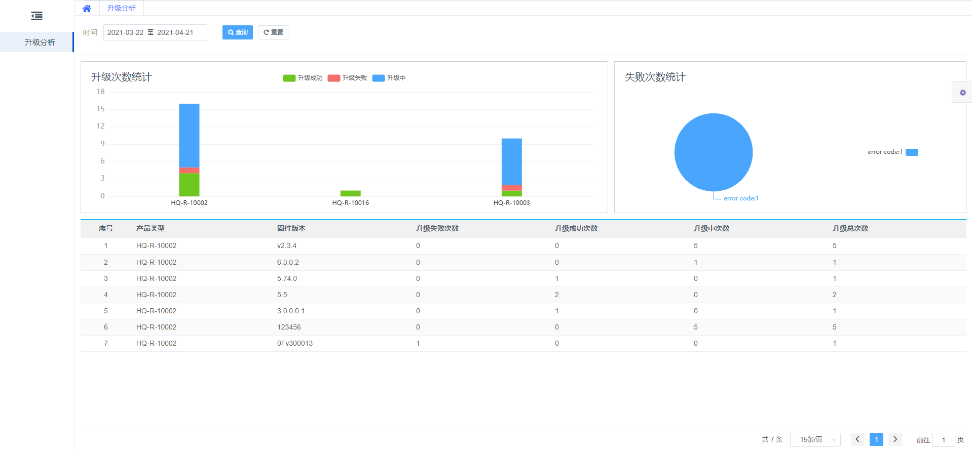
Task: Click the 升级中次数 column header
Action: pyautogui.click(x=711, y=229)
